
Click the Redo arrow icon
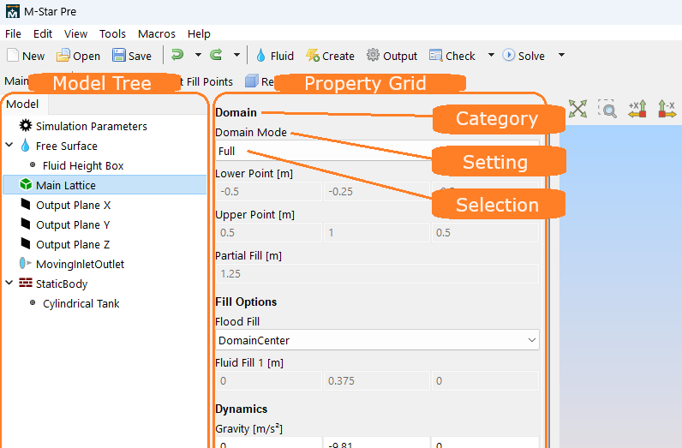click(216, 55)
